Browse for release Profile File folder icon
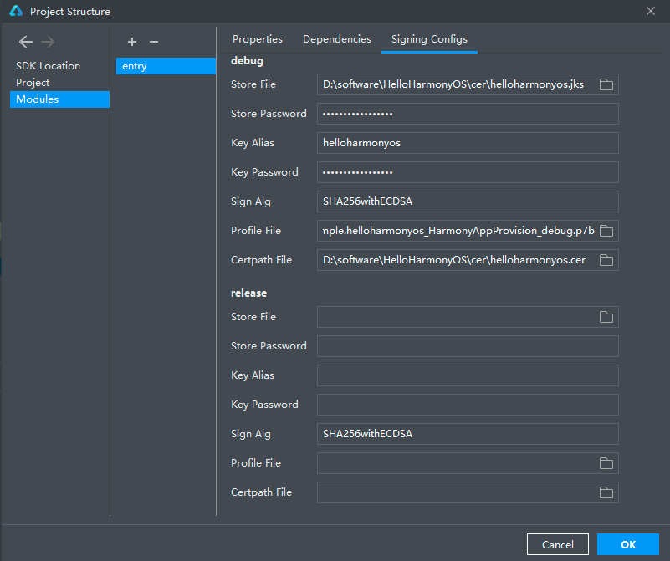This screenshot has width=670, height=561. coord(606,463)
